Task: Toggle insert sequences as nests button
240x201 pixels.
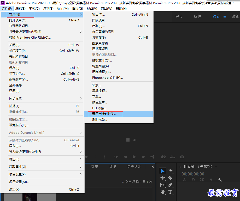Action: point(184,180)
